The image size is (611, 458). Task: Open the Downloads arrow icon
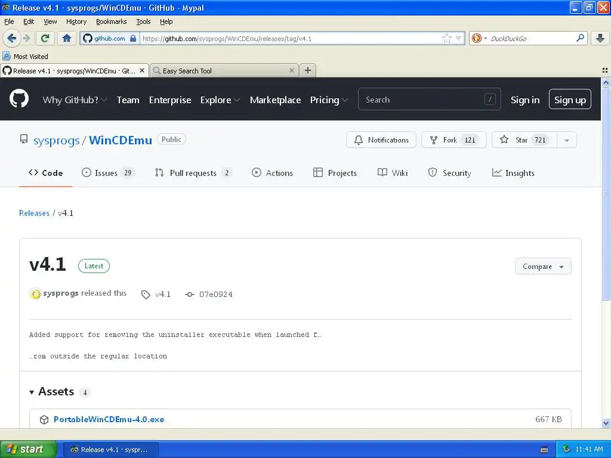click(x=600, y=38)
